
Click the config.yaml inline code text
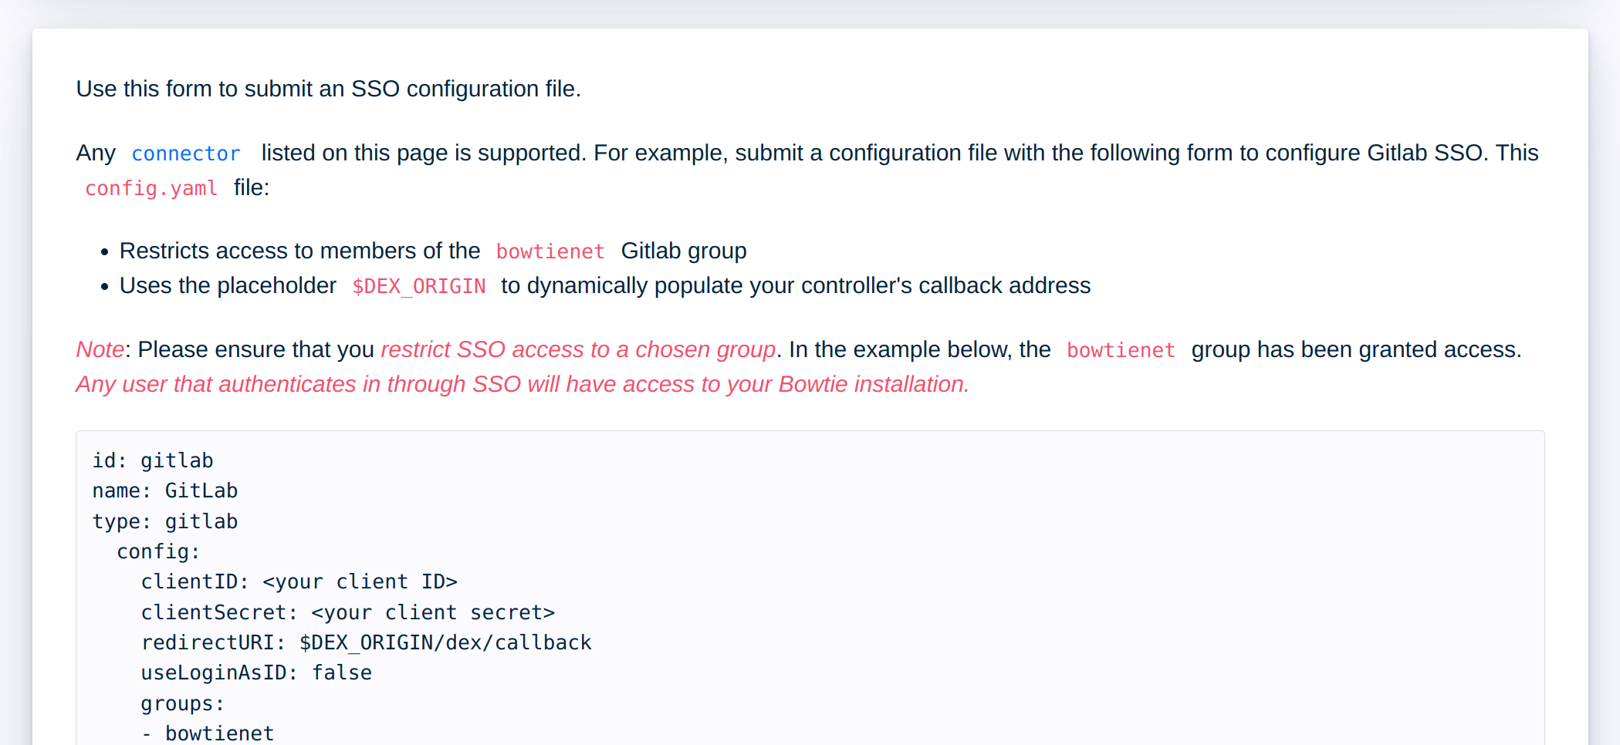(151, 189)
